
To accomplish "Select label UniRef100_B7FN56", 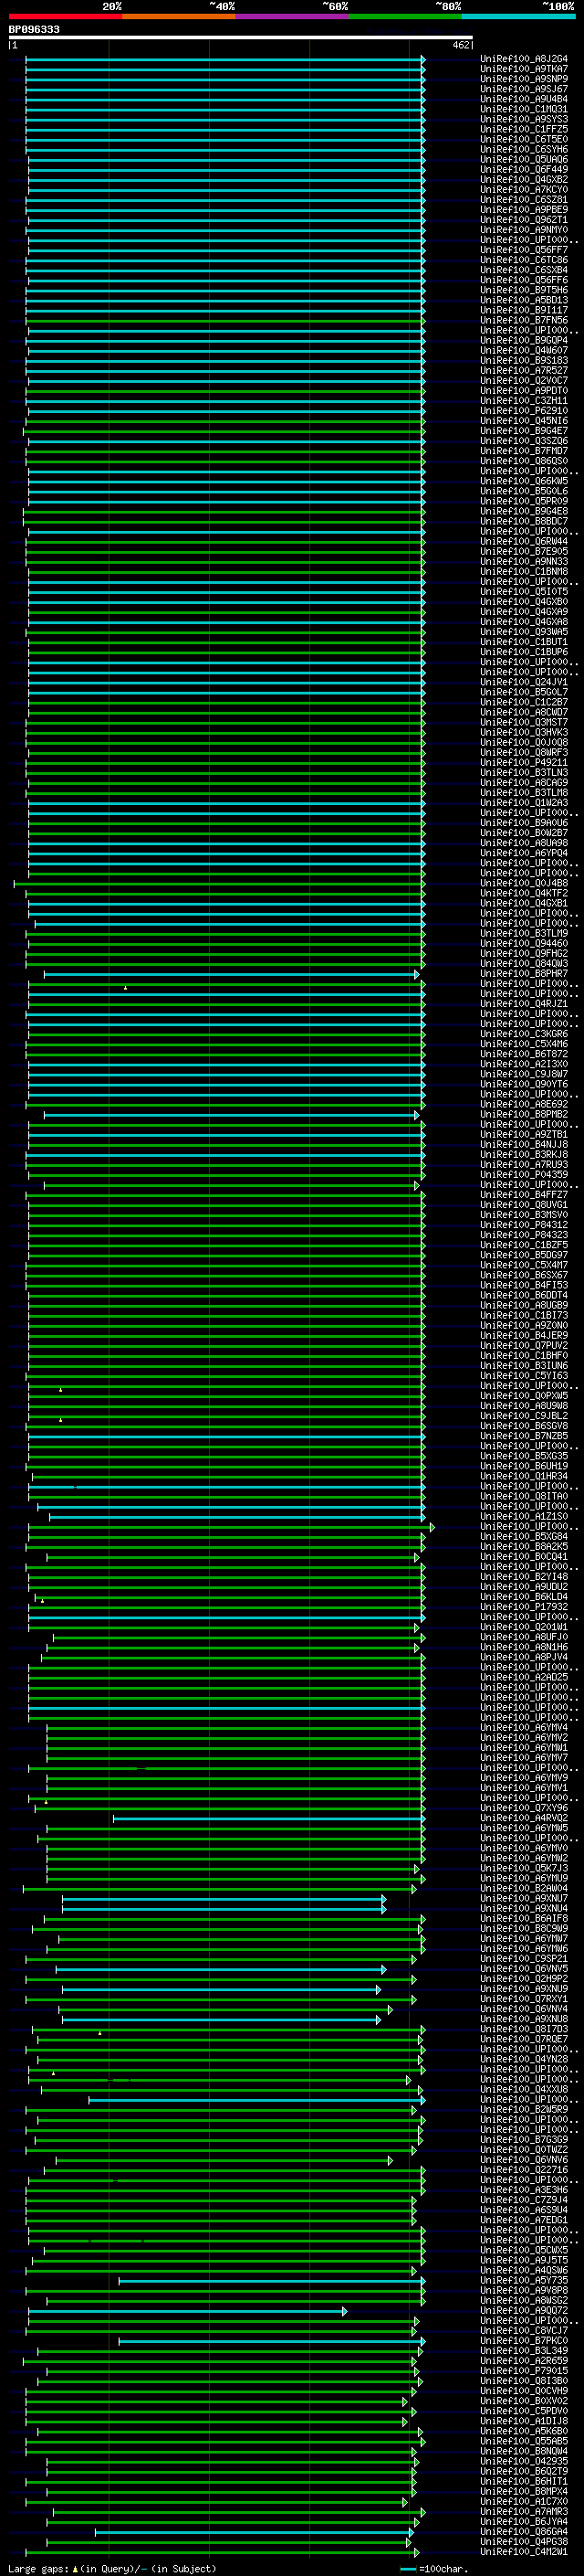I will (524, 320).
